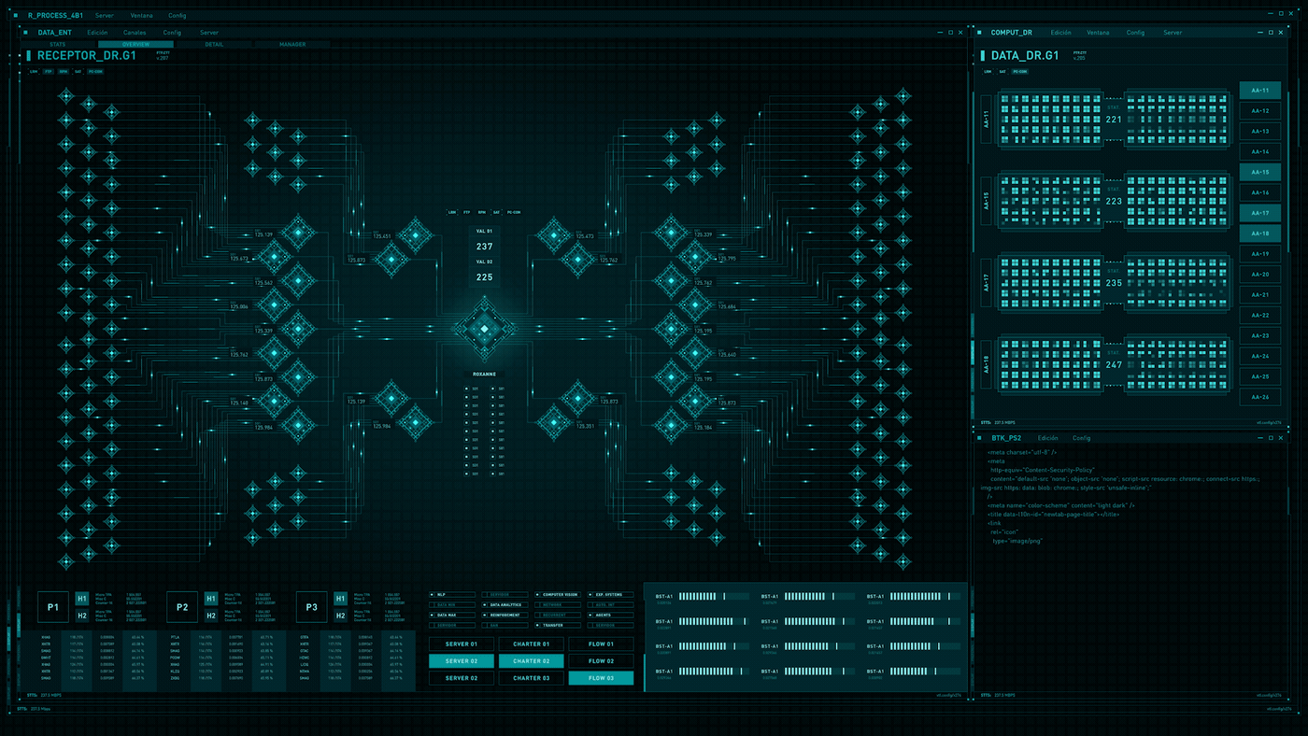Click the H2 indicator next to P1

(x=82, y=616)
